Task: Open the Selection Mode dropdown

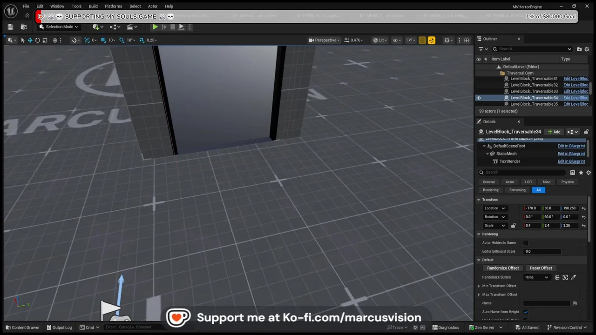Action: pyautogui.click(x=58, y=27)
